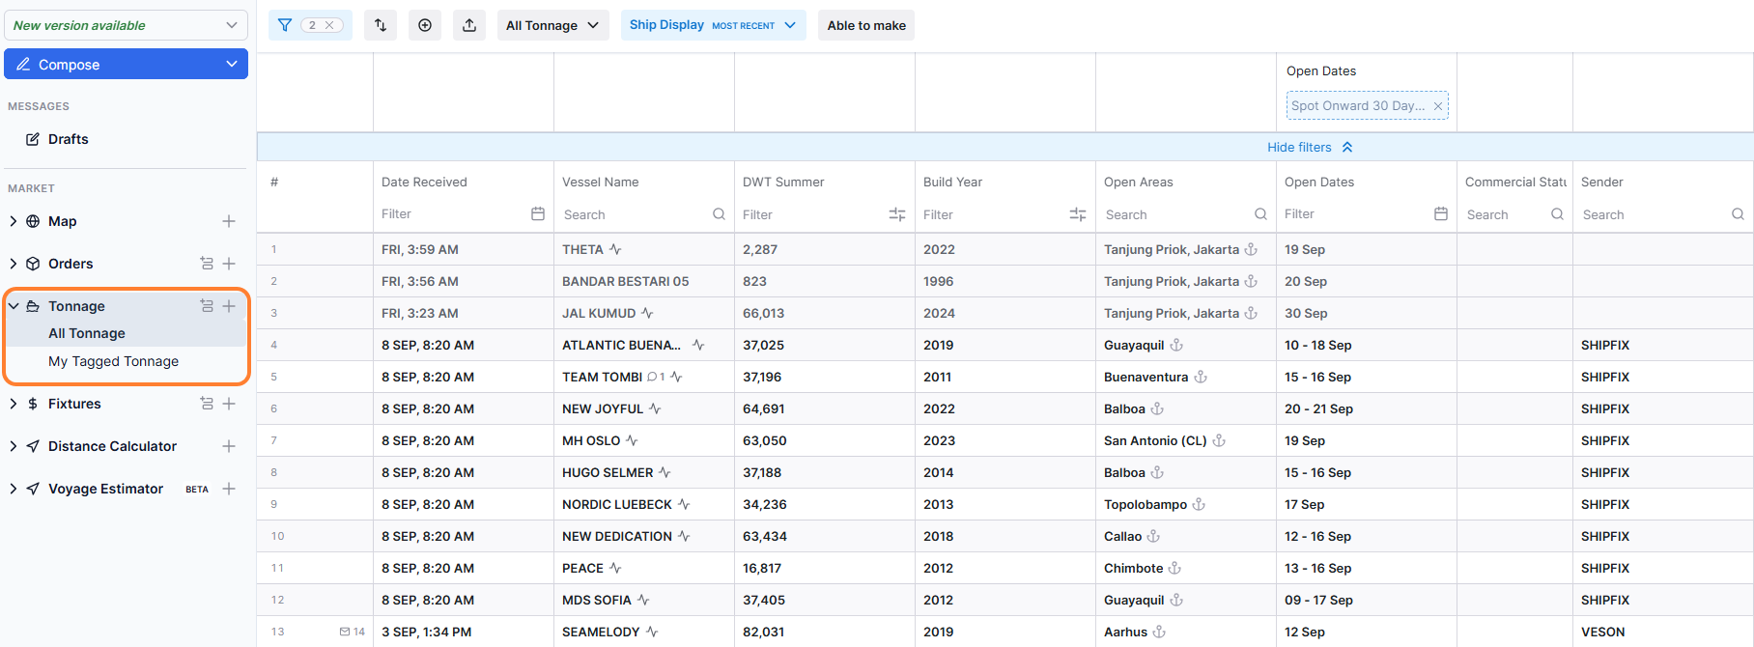This screenshot has width=1754, height=647.
Task: Remove the Spot Onward 30 Day filter chip
Action: (1438, 106)
